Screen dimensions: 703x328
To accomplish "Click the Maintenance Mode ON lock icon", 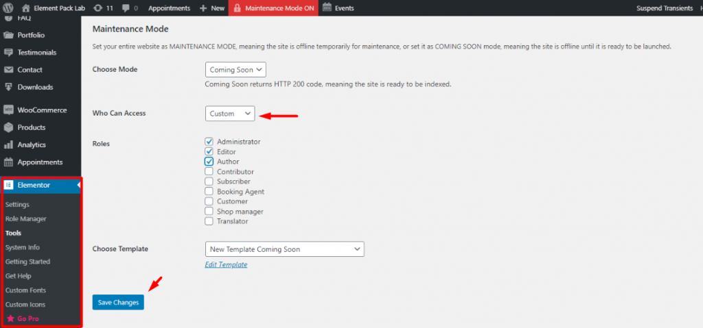I will (x=236, y=8).
